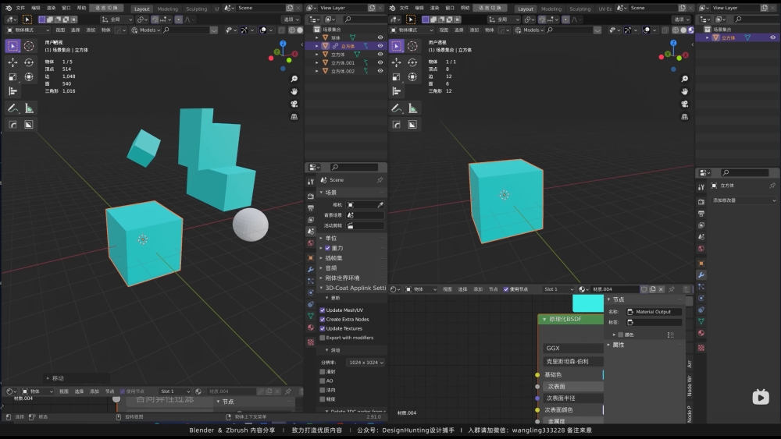Viewport: 781px width, 439px height.
Task: Activate the Measure tool in right window
Action: pos(412,108)
